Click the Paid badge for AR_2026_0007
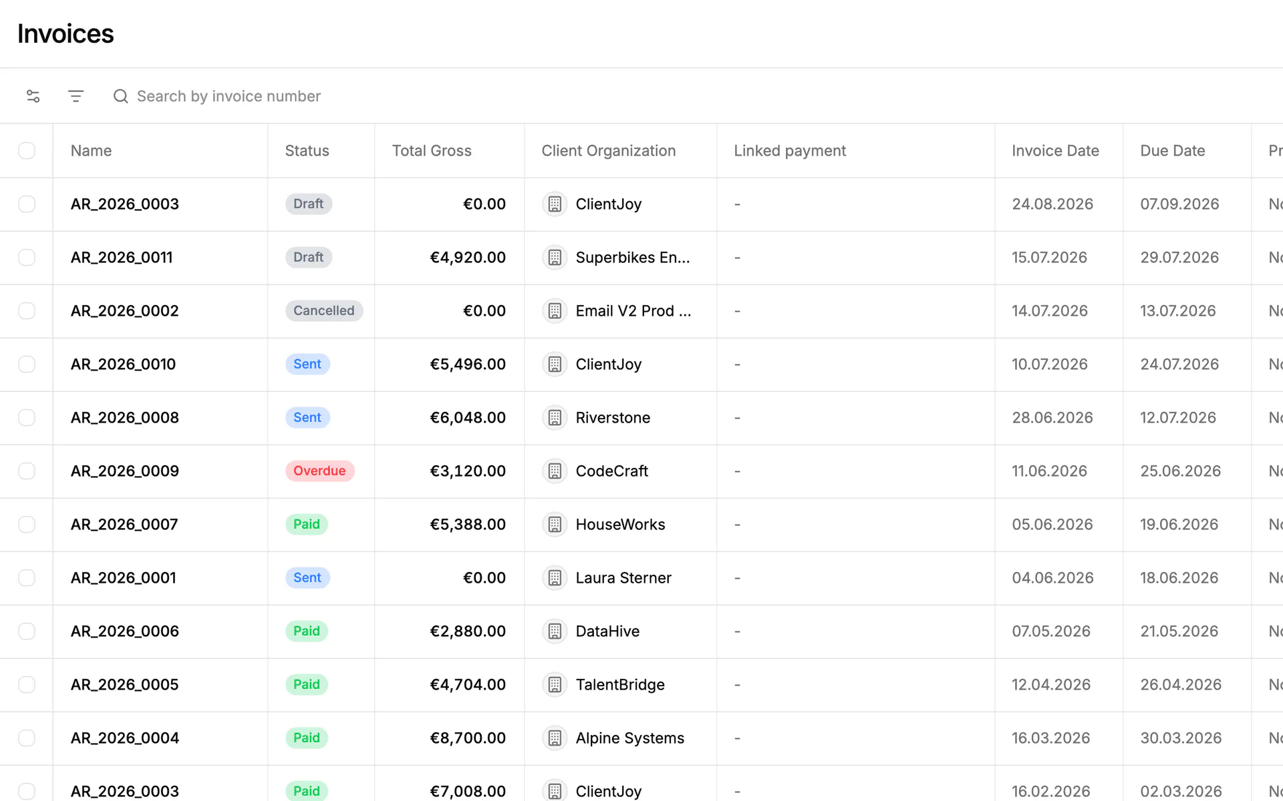 click(307, 525)
